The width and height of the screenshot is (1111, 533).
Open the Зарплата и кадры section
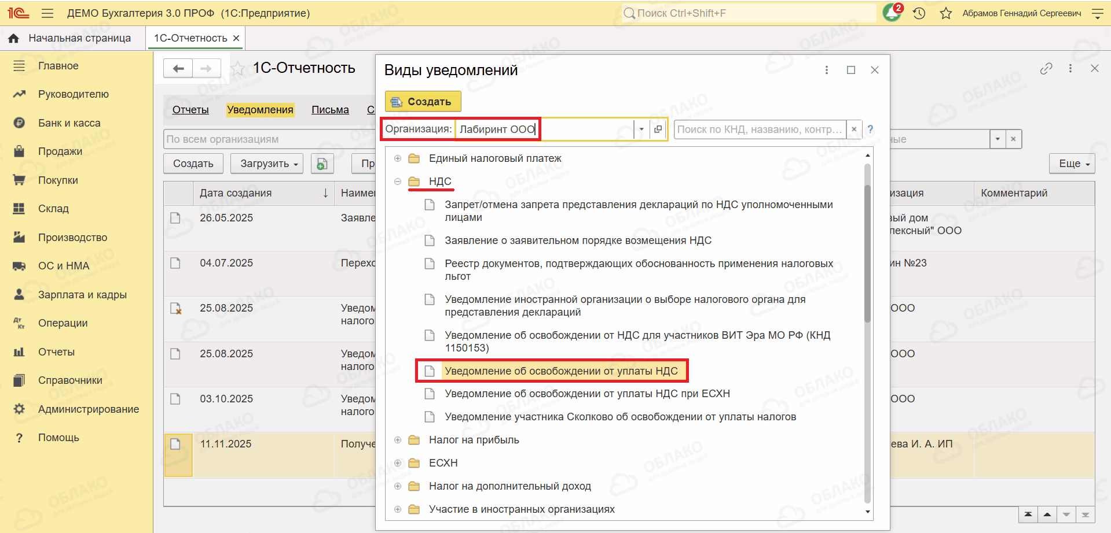point(82,295)
